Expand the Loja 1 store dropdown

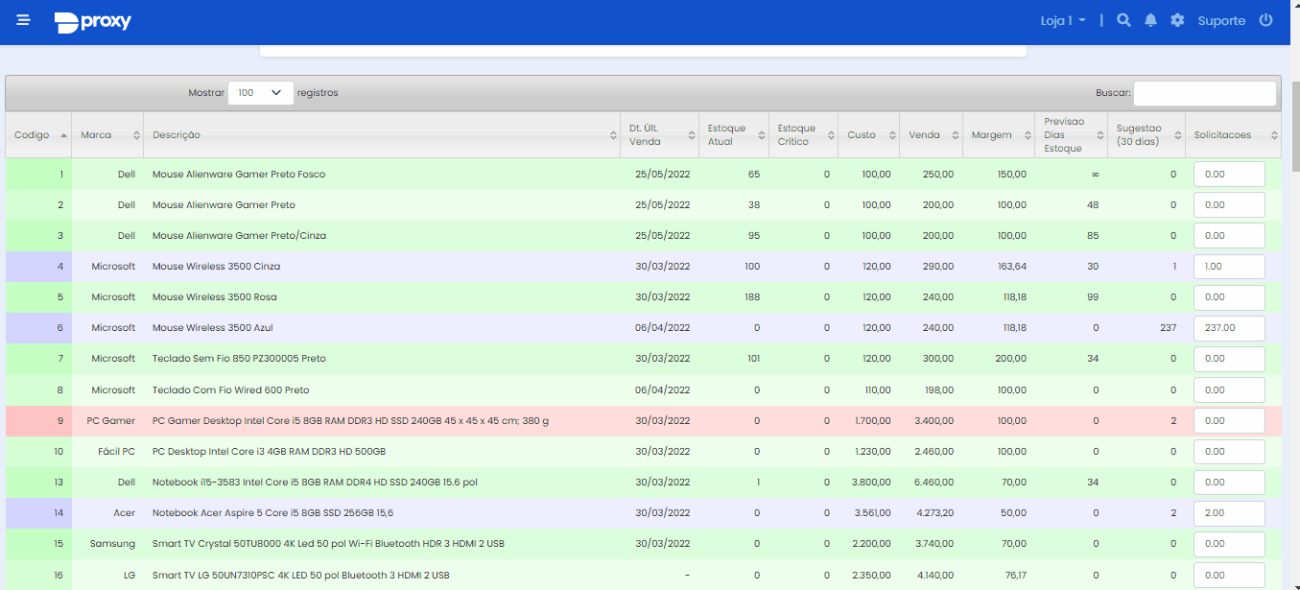pyautogui.click(x=1063, y=20)
